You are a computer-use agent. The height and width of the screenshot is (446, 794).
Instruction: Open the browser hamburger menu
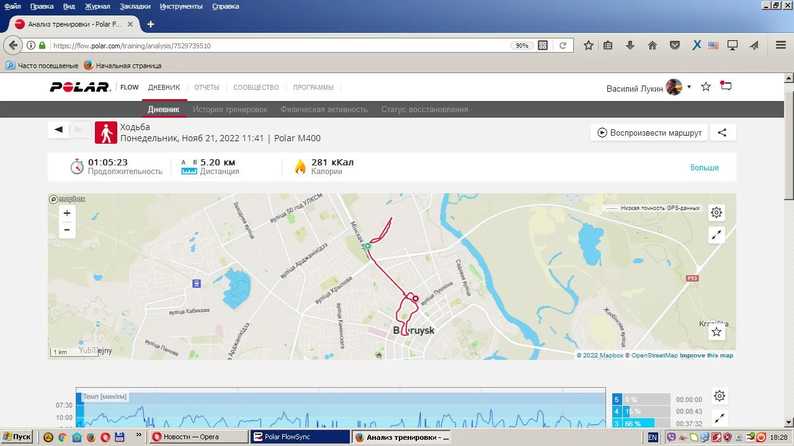point(781,45)
